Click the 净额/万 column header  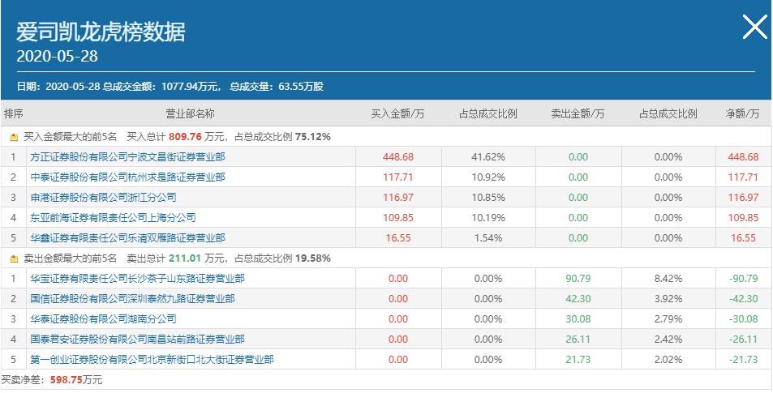click(x=743, y=114)
